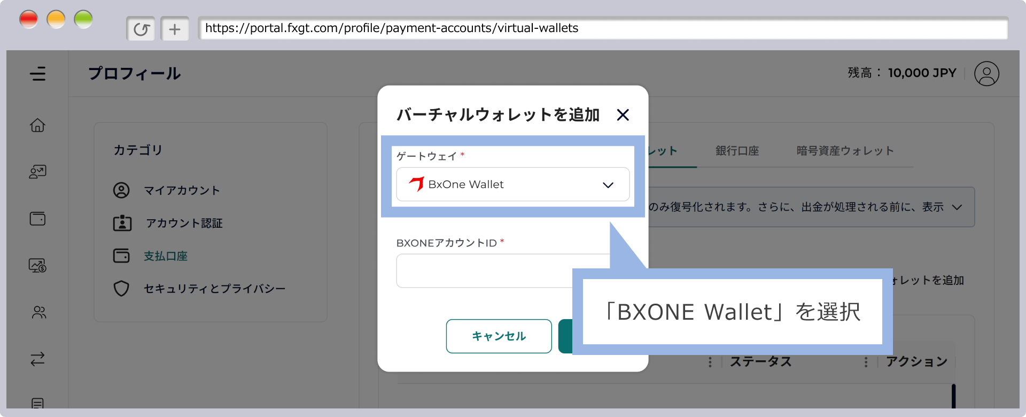Viewport: 1026px width, 417px height.
Task: Click the キャンセル button
Action: tap(499, 336)
